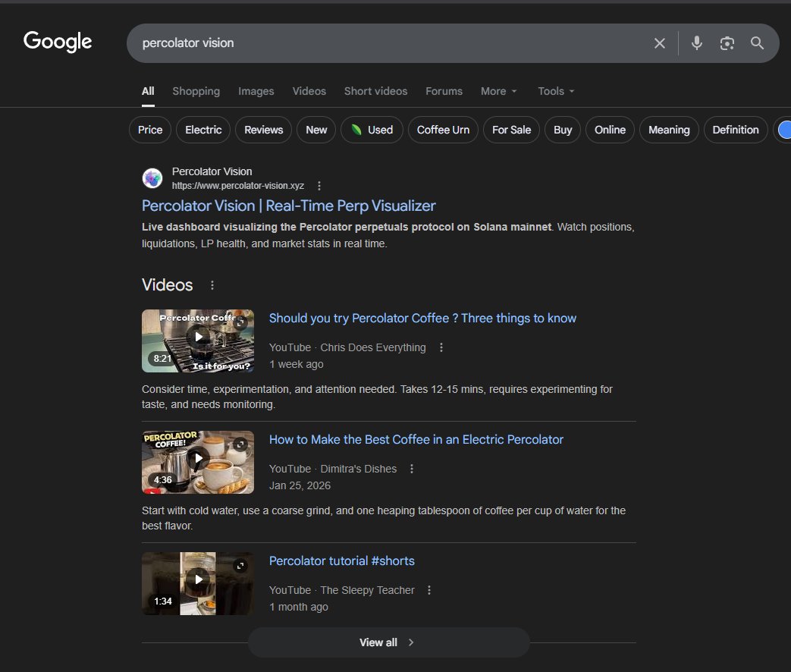Expand preview icon on the 1:34 thumbnail
Screen dimensions: 791x672
tap(240, 566)
